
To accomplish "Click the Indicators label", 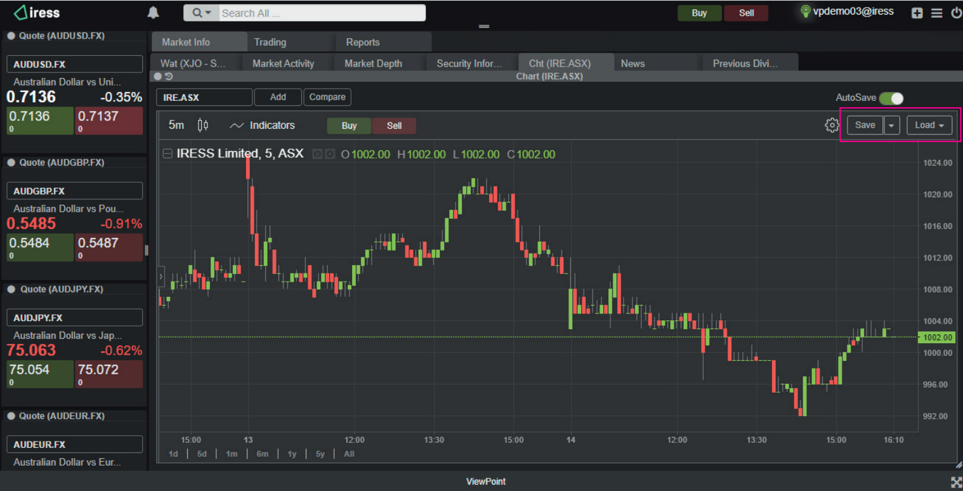I will pyautogui.click(x=272, y=126).
